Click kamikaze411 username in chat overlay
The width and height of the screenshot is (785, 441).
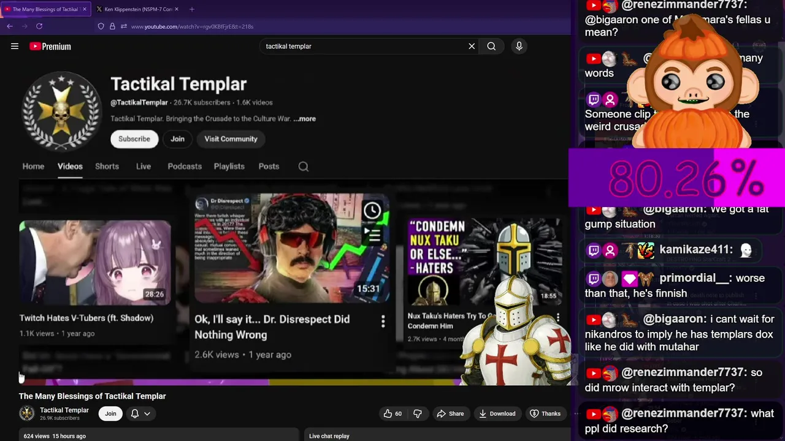tap(696, 249)
